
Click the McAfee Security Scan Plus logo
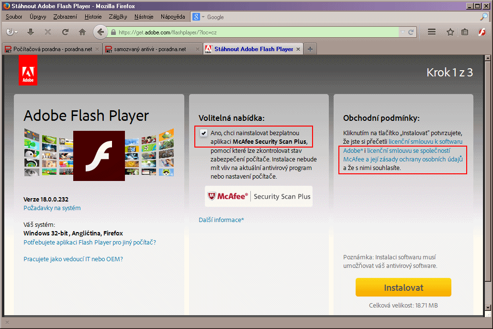click(x=258, y=196)
